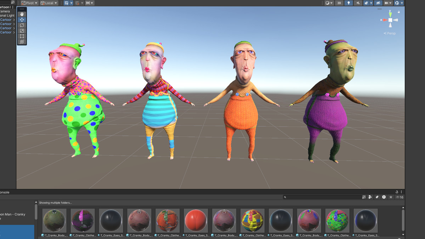Select the smooth red sphere material

196,221
